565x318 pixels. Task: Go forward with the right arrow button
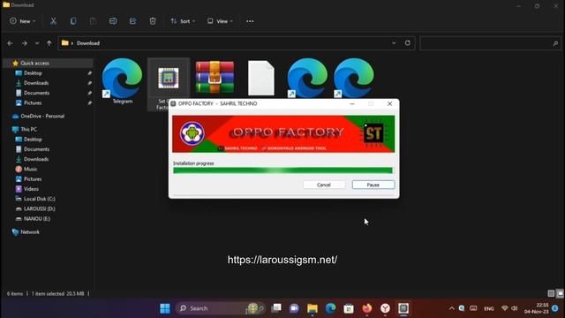pyautogui.click(x=24, y=43)
